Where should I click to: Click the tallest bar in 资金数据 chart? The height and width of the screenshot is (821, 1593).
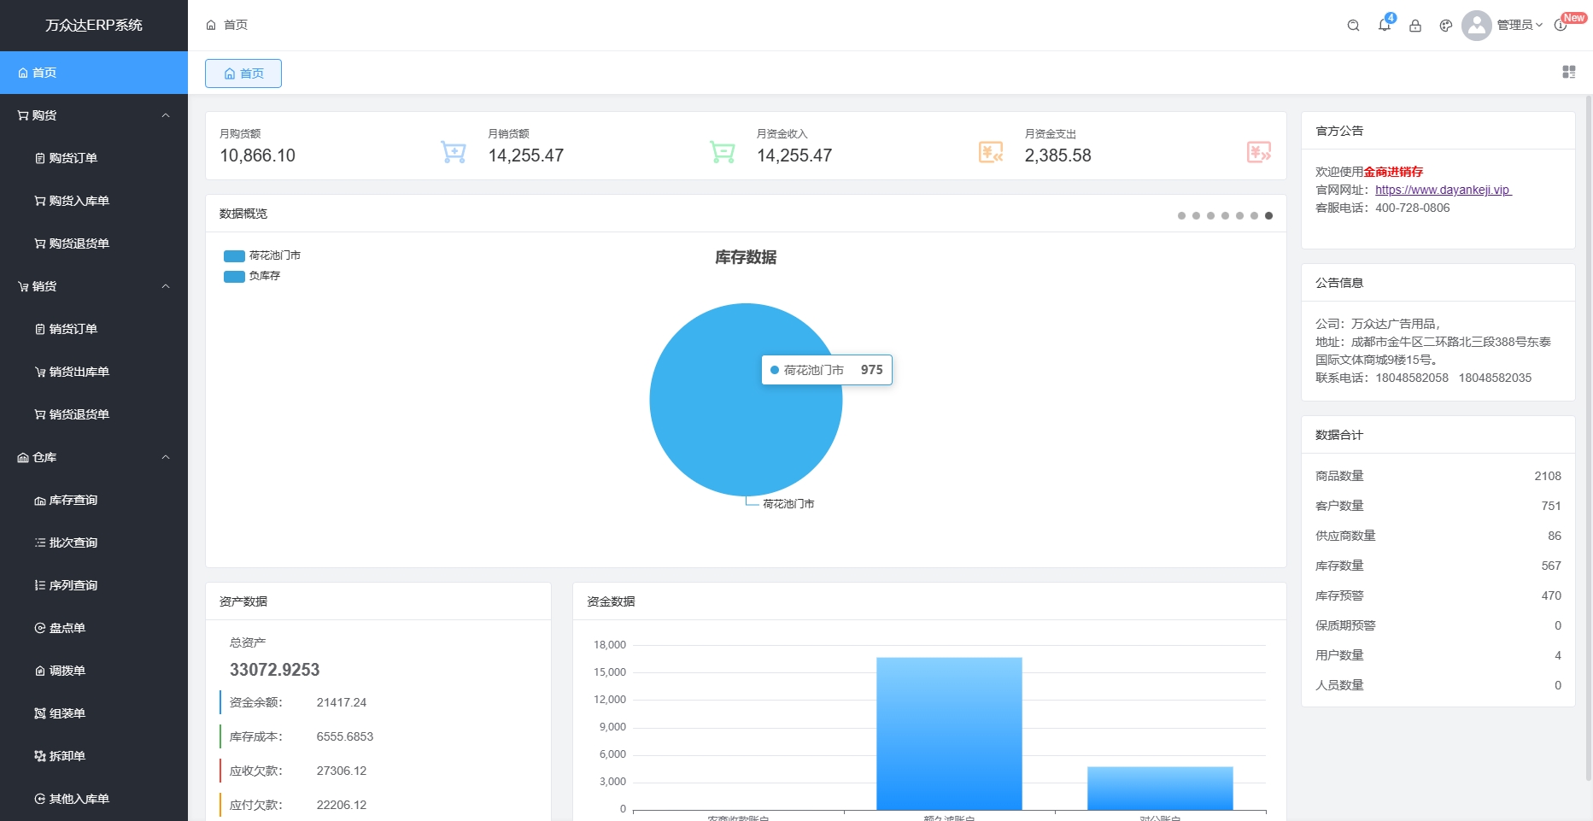pyautogui.click(x=949, y=733)
